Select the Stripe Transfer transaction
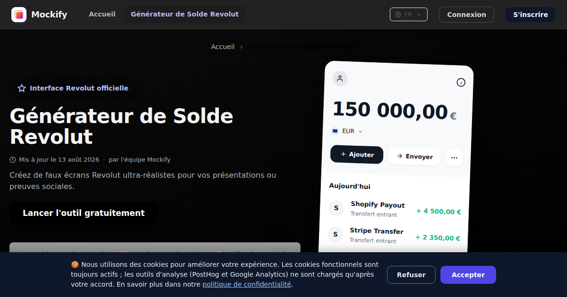567x297 pixels. [x=394, y=236]
